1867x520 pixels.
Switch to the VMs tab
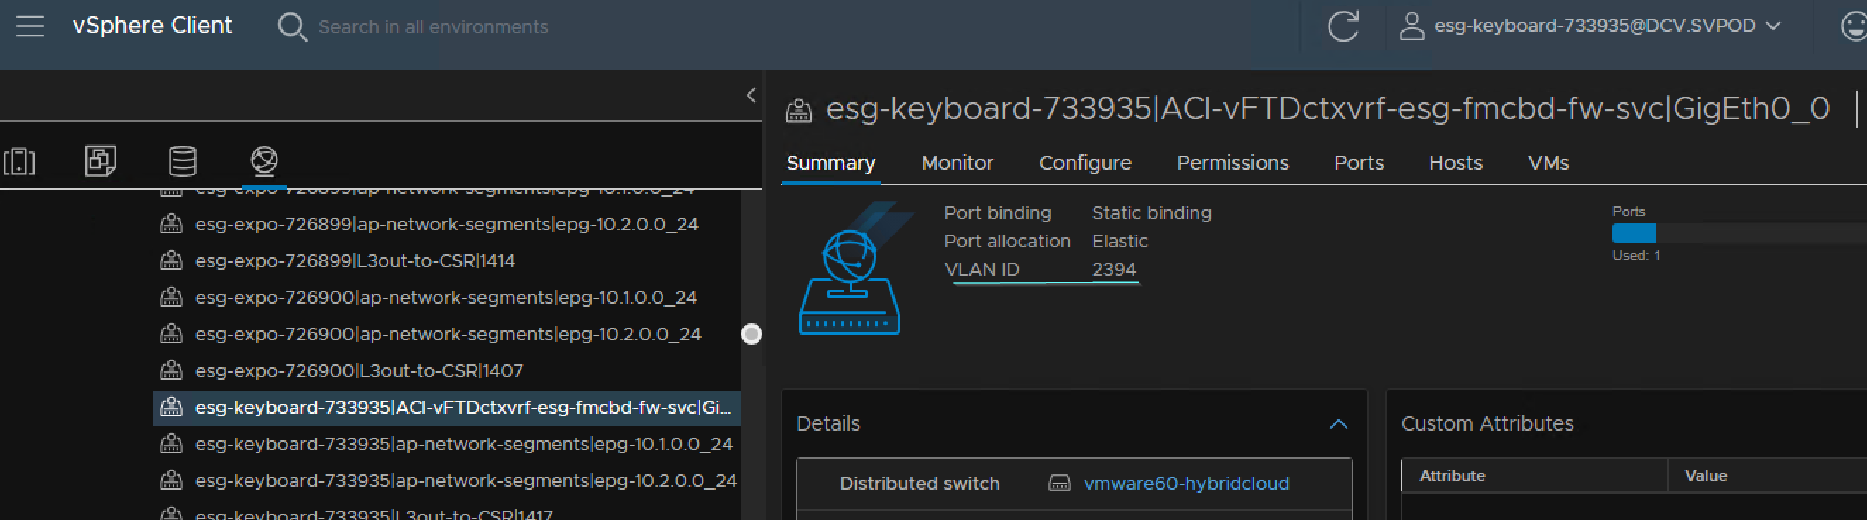[1548, 163]
